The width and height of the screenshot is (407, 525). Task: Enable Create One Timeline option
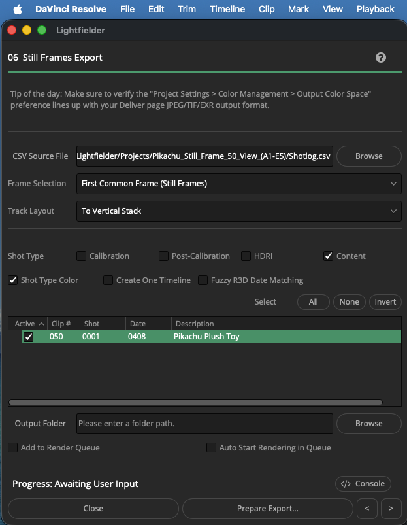click(x=108, y=280)
